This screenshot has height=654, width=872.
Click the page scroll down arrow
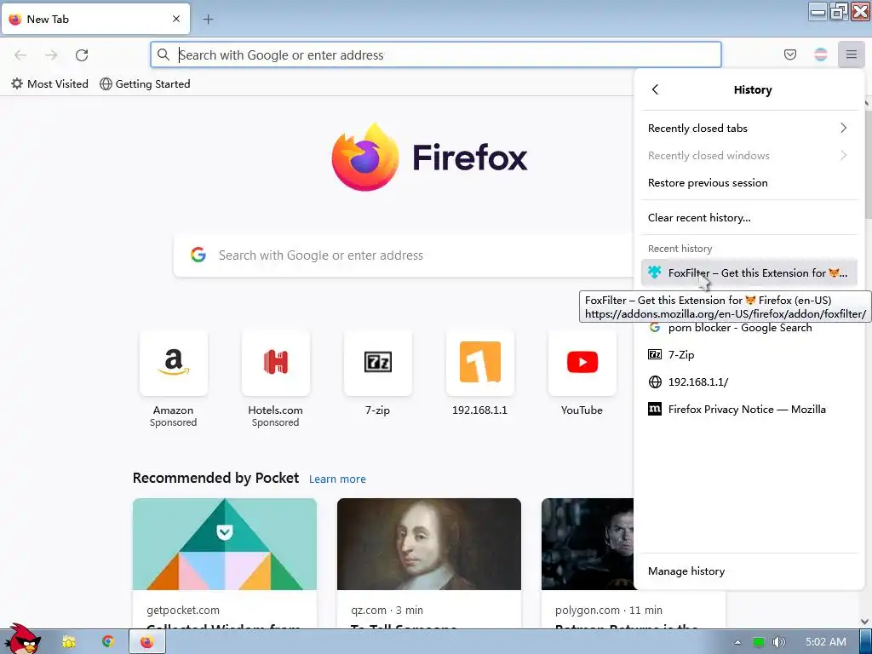865,622
